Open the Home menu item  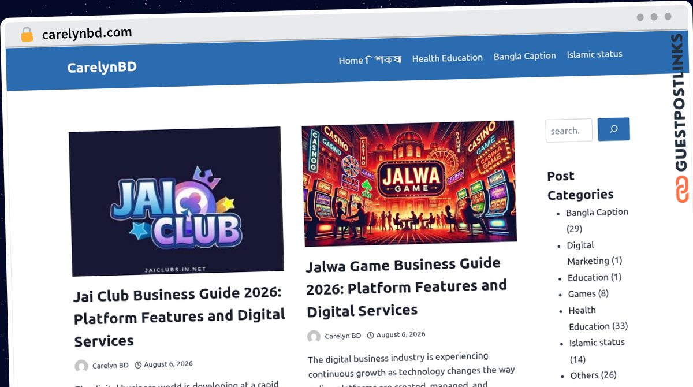(x=351, y=60)
